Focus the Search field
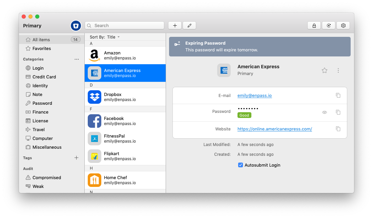The height and width of the screenshot is (218, 373). pyautogui.click(x=124, y=25)
